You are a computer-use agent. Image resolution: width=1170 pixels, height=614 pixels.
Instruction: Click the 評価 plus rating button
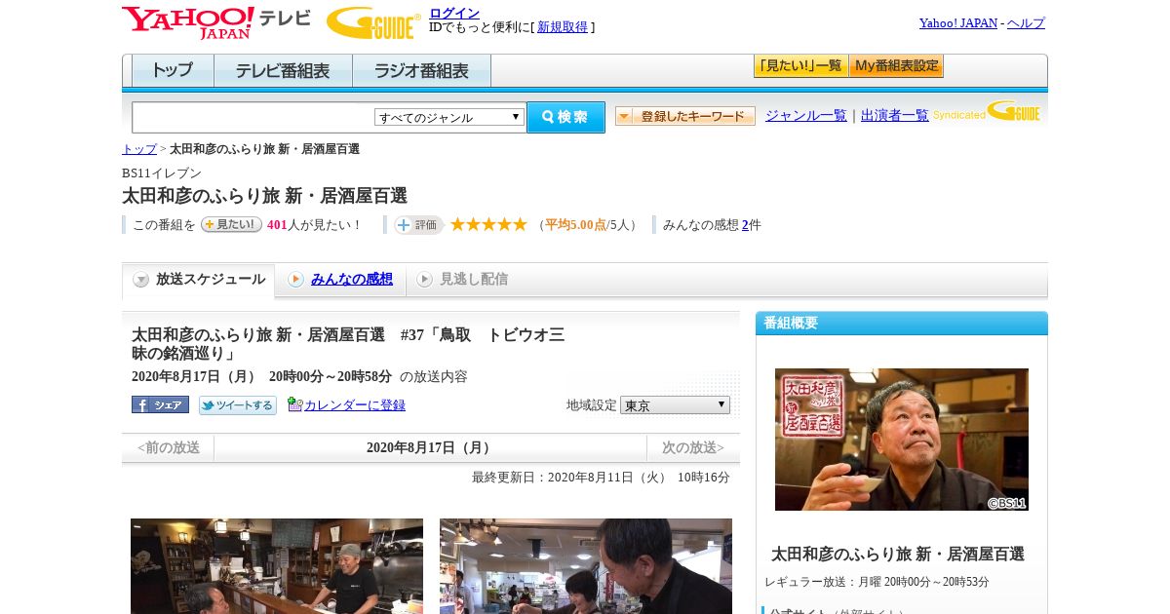419,225
